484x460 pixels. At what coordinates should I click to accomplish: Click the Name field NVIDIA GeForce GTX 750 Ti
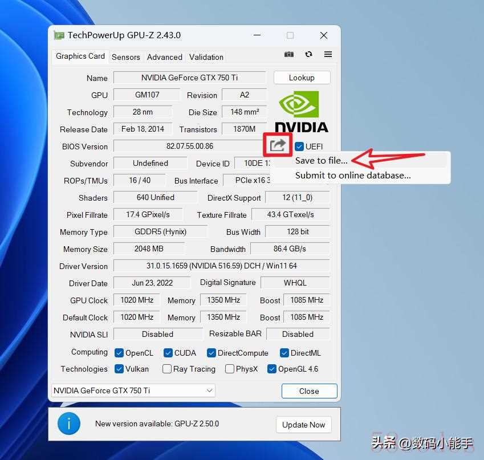pos(189,78)
